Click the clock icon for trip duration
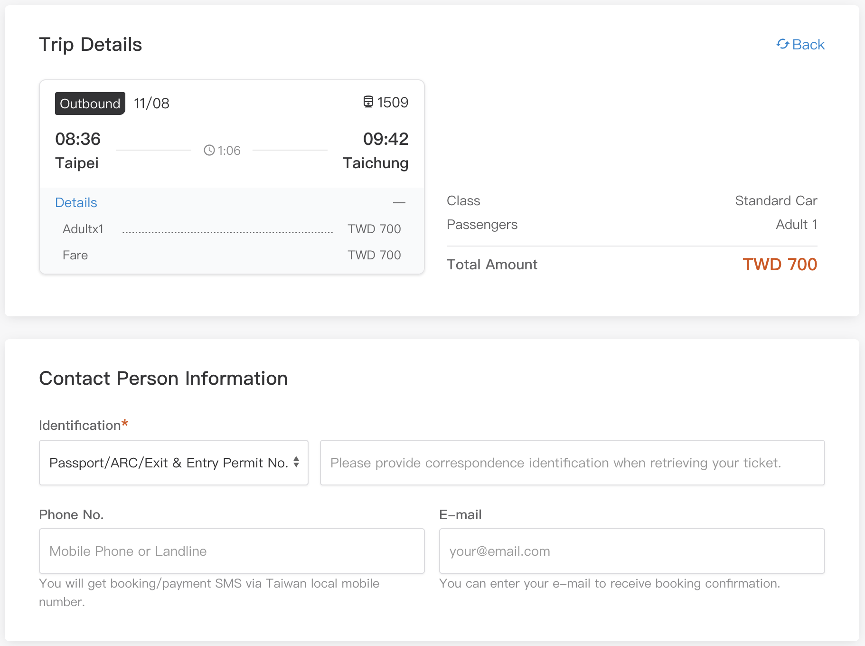The width and height of the screenshot is (865, 646). pos(209,151)
